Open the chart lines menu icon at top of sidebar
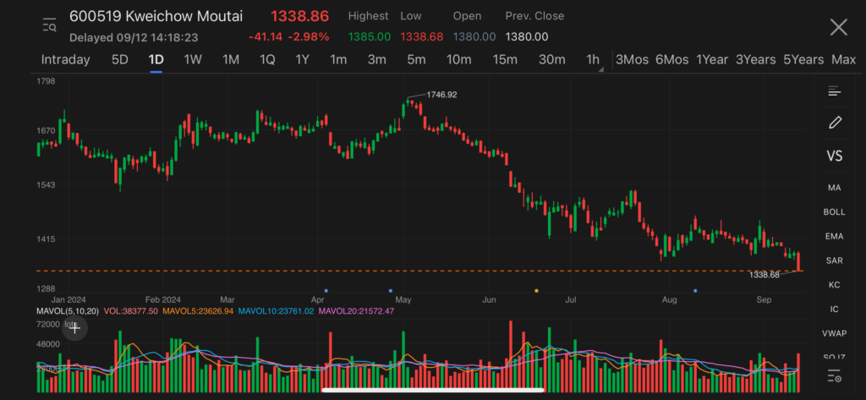The height and width of the screenshot is (400, 866). pyautogui.click(x=835, y=91)
